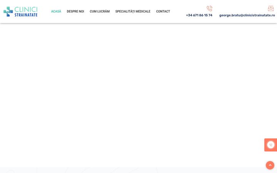
Task: Call the number +34 671 86 15 74
Action: point(199,15)
